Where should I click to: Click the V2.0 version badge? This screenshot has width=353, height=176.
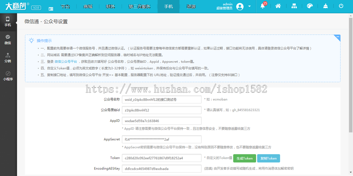point(36,8)
